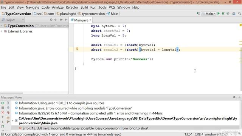Click the Make Project arrow icon
This screenshot has height=136, width=242.
coord(198,14)
